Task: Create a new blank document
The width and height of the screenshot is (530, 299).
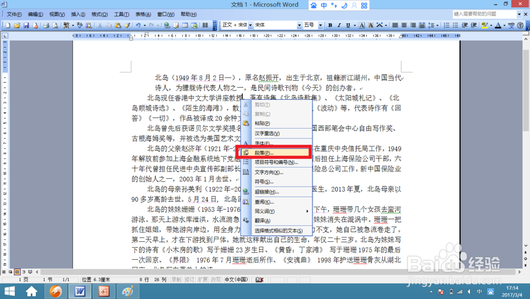Action: tap(8, 25)
